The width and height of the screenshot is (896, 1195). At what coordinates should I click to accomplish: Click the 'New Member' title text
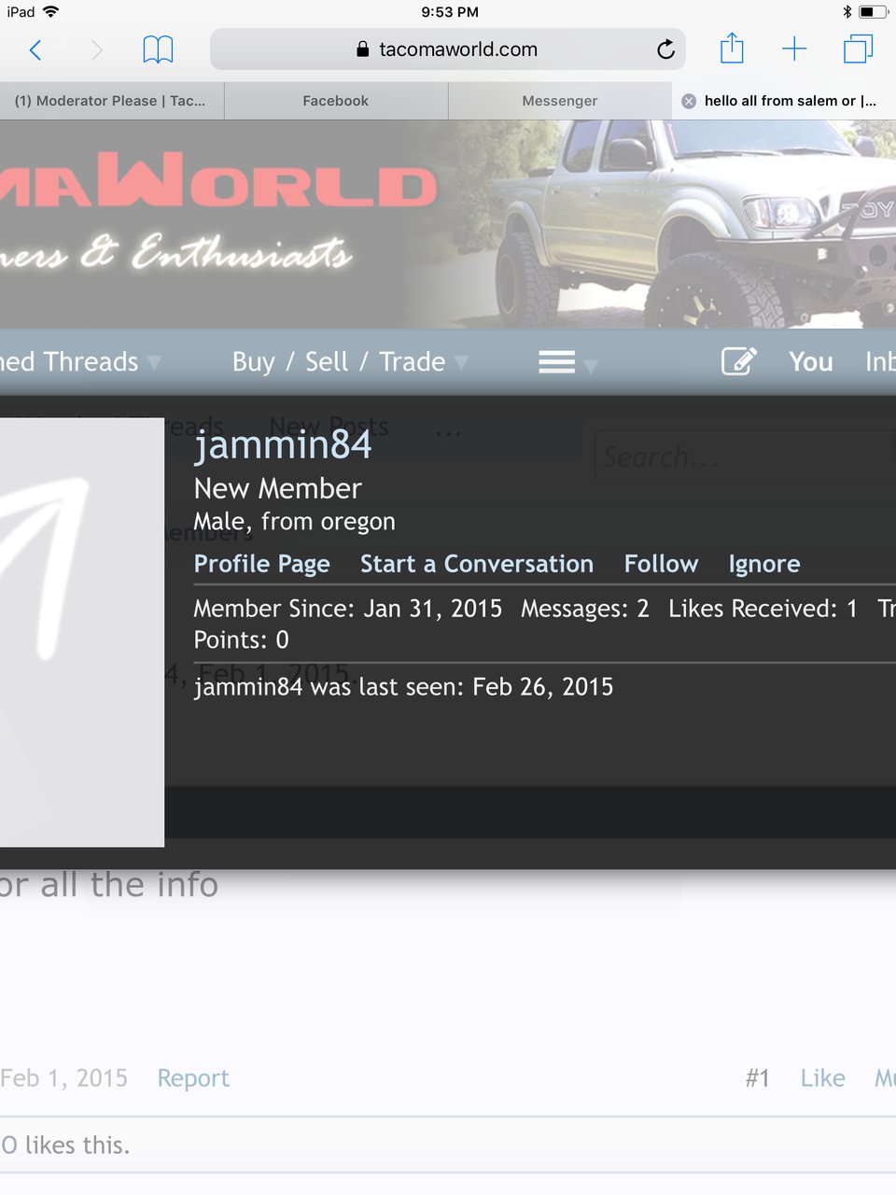pyautogui.click(x=277, y=488)
